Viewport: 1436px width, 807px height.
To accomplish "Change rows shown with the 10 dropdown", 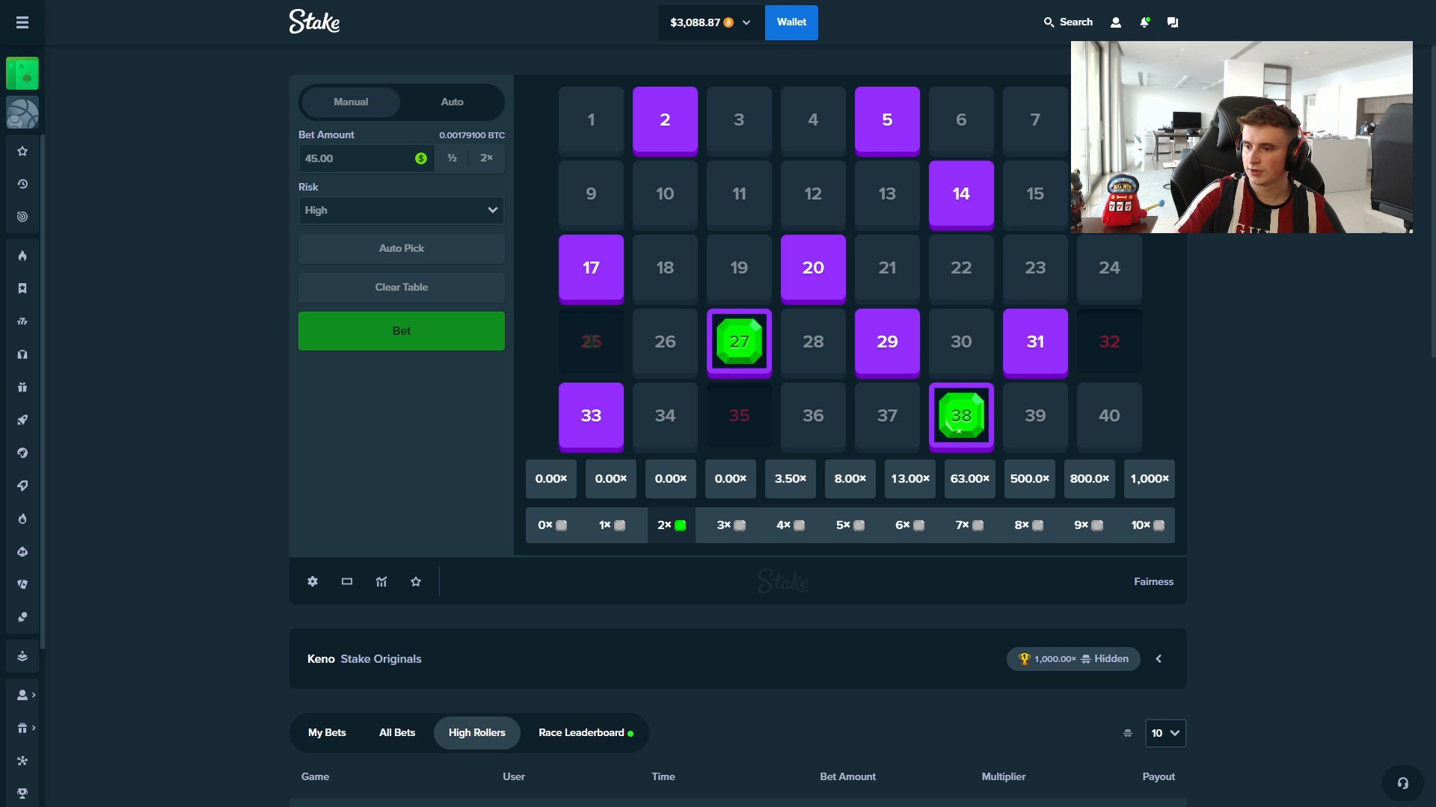I will [1165, 733].
